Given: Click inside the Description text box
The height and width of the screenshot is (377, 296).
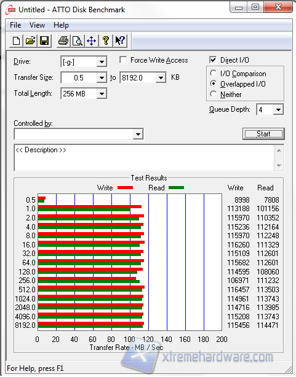Looking at the screenshot, I should point(144,158).
